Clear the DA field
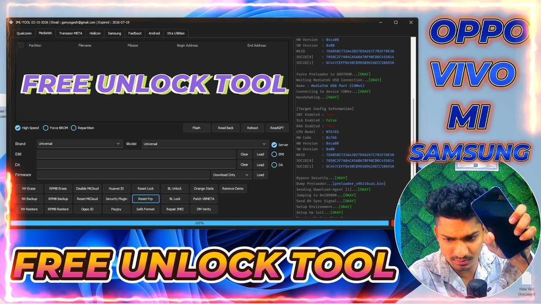The width and height of the screenshot is (541, 304). [244, 165]
